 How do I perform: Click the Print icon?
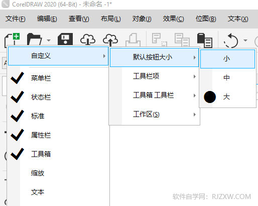[x=133, y=39]
